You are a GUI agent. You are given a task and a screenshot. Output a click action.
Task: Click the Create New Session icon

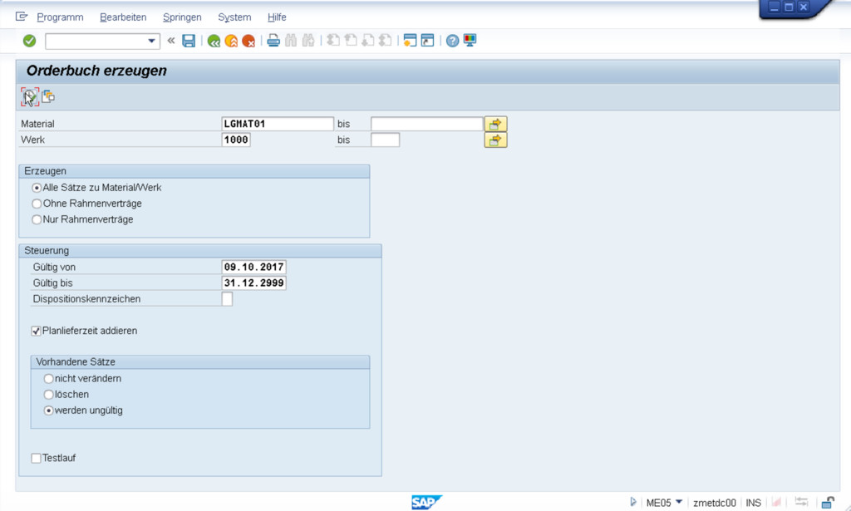411,41
